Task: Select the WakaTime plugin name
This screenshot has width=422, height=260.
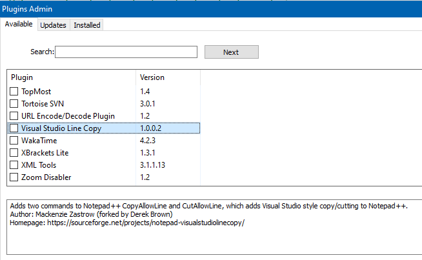Action: click(39, 141)
